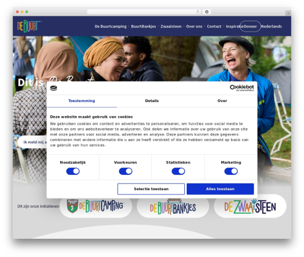Open De BuurtBankjes initiative card
Image resolution: width=304 pixels, height=257 pixels.
tap(173, 207)
